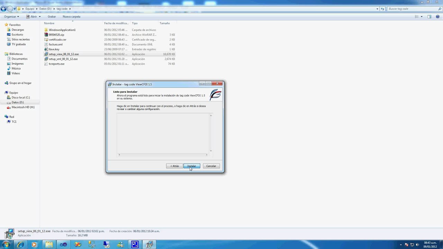The image size is (443, 249).
Task: Open TV grabada in the sidebar
Action: 19,44
